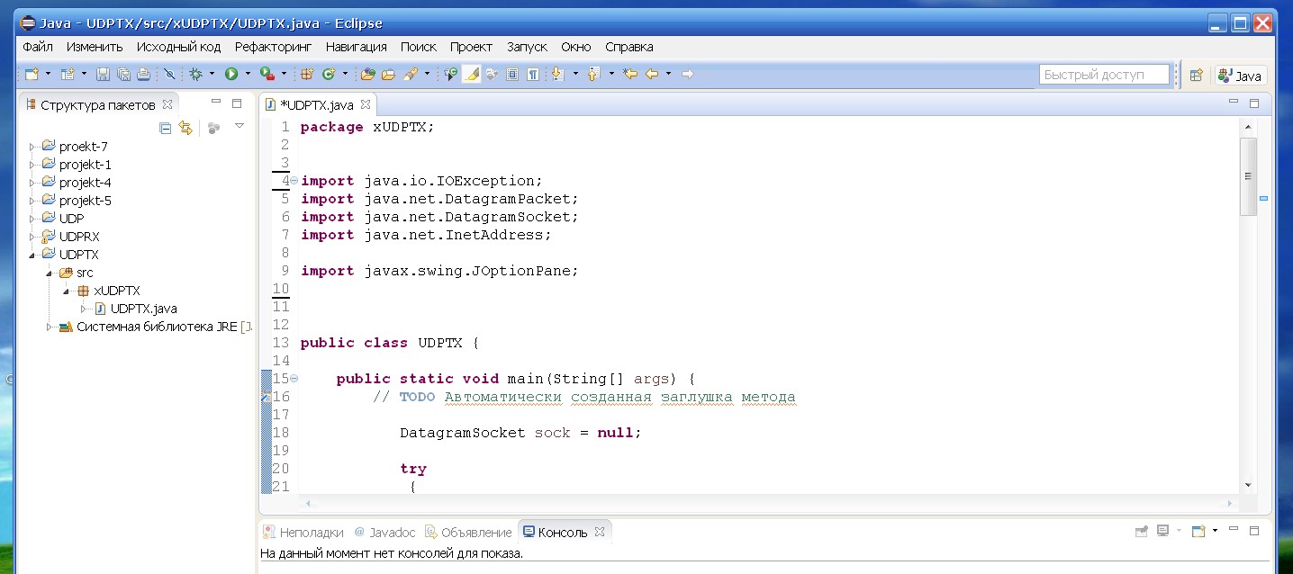Collapse all in the package explorer panel
Screen dimensions: 1293x574
[x=165, y=128]
